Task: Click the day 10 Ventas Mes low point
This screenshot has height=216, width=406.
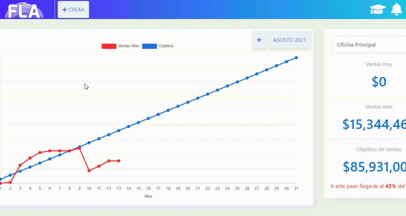Action: [89, 171]
